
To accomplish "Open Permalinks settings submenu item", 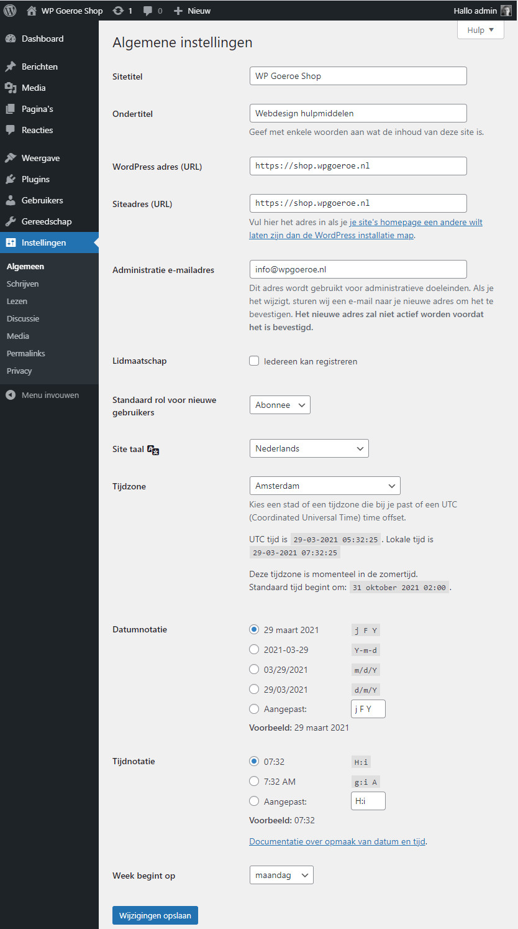I will [x=26, y=353].
